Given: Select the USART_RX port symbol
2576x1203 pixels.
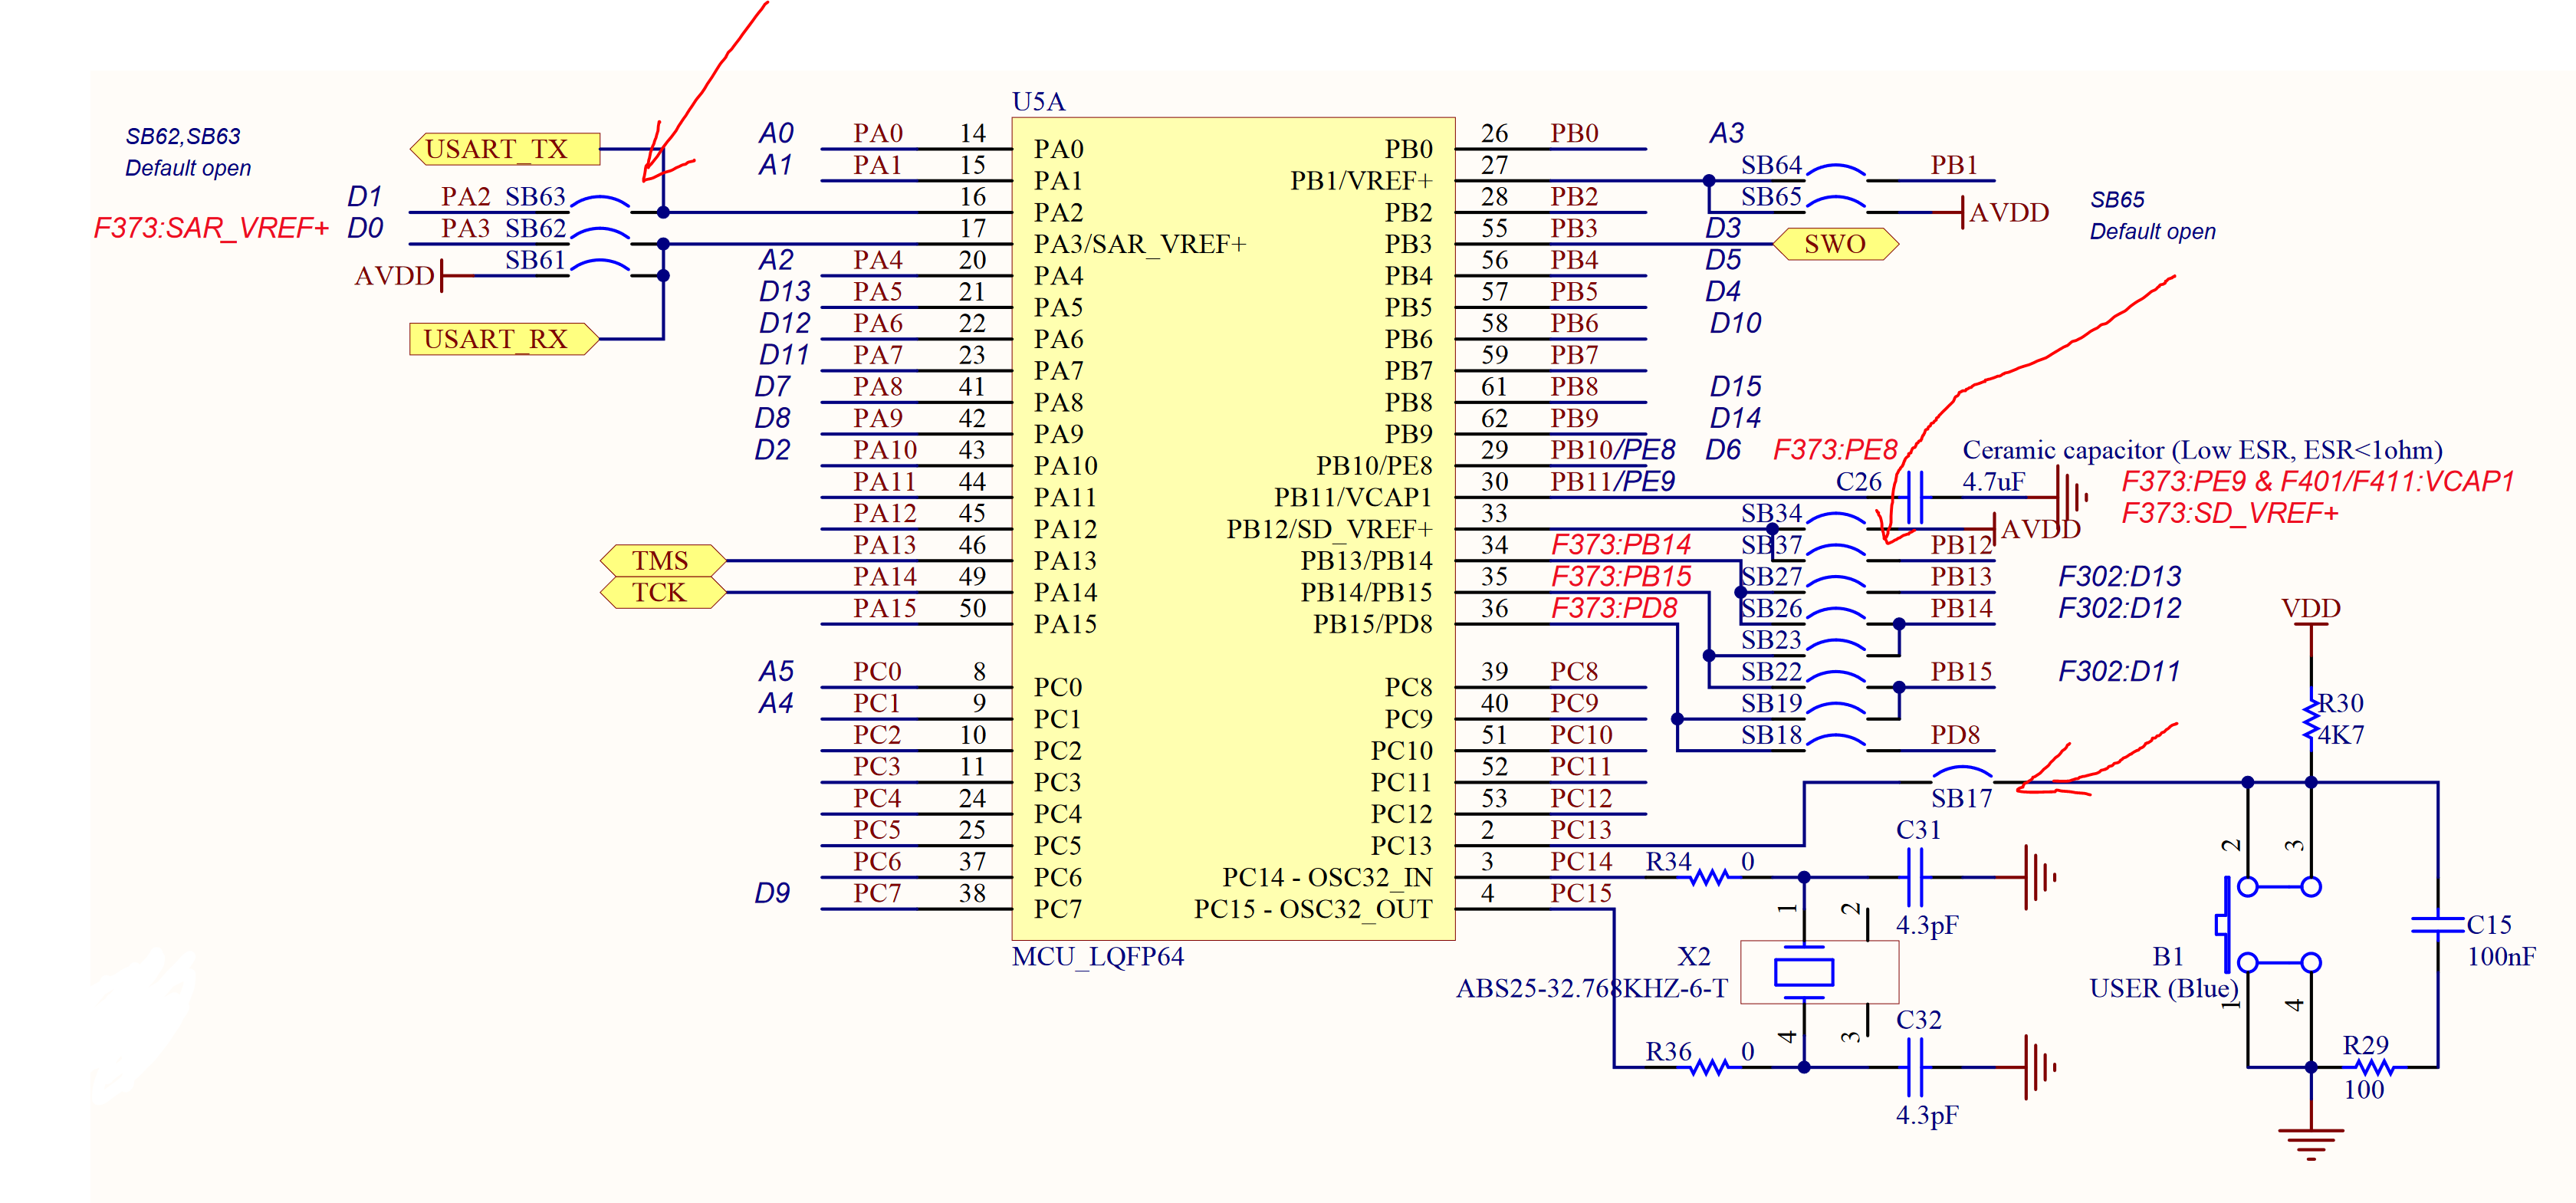Looking at the screenshot, I should click(x=504, y=339).
